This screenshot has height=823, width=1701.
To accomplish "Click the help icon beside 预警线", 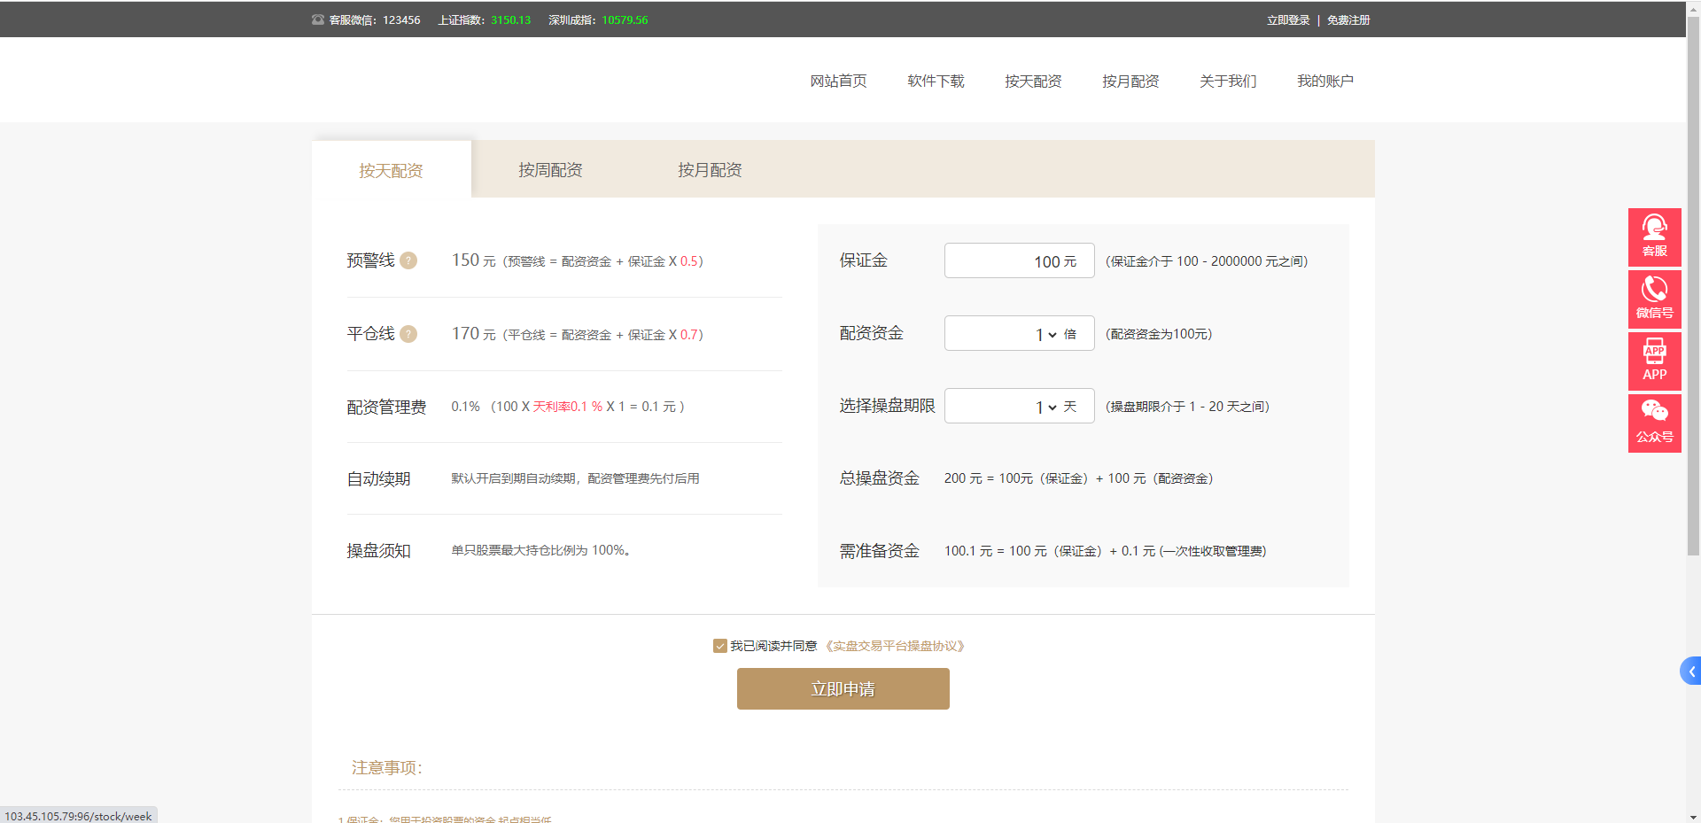I will tap(408, 260).
